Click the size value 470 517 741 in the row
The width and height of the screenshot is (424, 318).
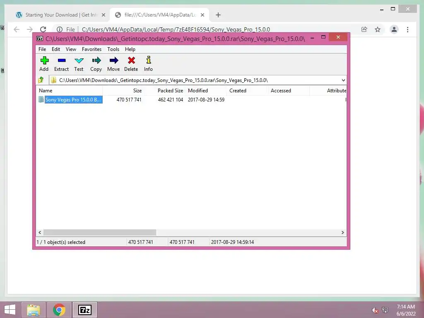(129, 100)
